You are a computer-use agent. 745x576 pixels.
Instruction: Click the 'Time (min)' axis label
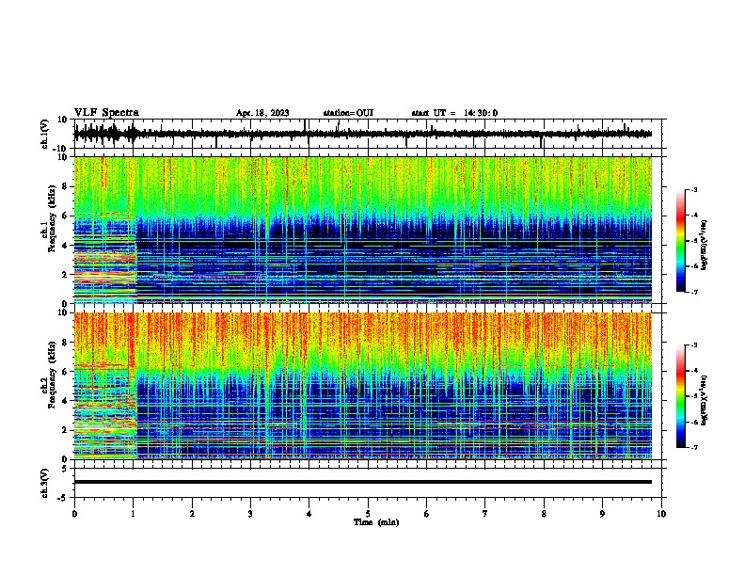click(x=376, y=522)
